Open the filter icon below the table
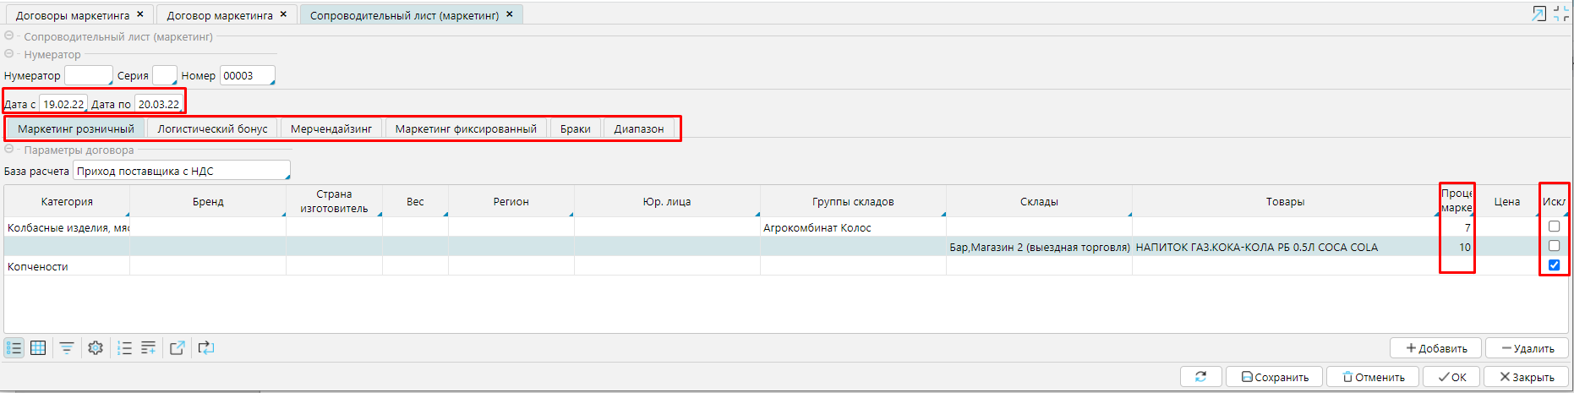1574x393 pixels. (67, 348)
